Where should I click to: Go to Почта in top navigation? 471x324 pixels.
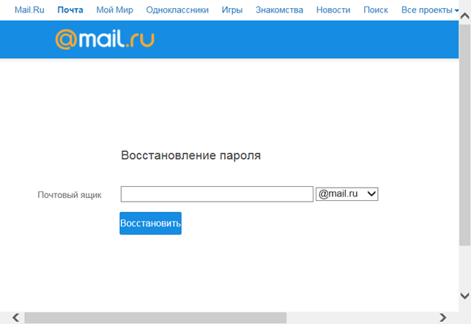(x=70, y=10)
